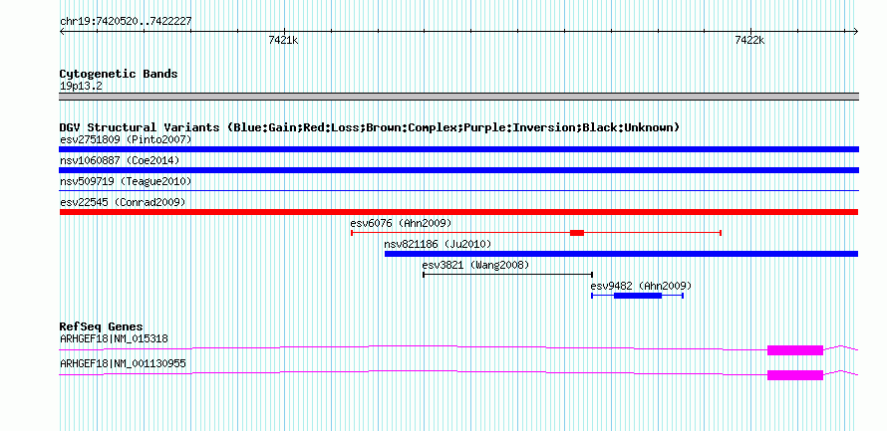The height and width of the screenshot is (431, 887).
Task: Open gene label ARHGEF18|NM_001130955
Action: coord(123,363)
